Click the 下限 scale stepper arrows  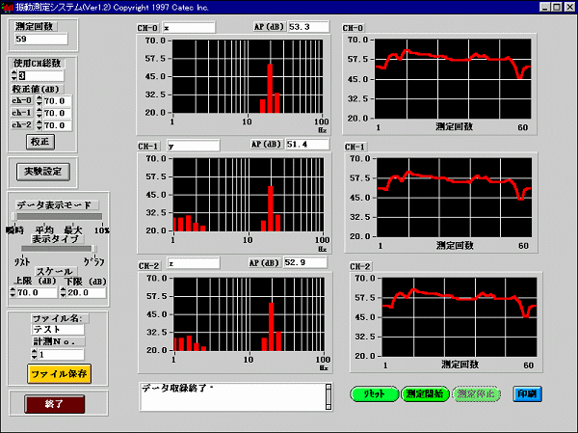(63, 292)
